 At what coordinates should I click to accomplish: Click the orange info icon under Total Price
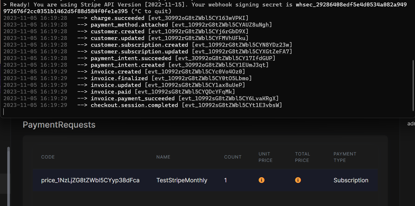pyautogui.click(x=298, y=180)
